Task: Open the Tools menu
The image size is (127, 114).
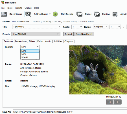Action: tap(10, 8)
